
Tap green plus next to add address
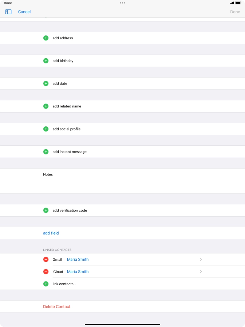[x=46, y=38]
